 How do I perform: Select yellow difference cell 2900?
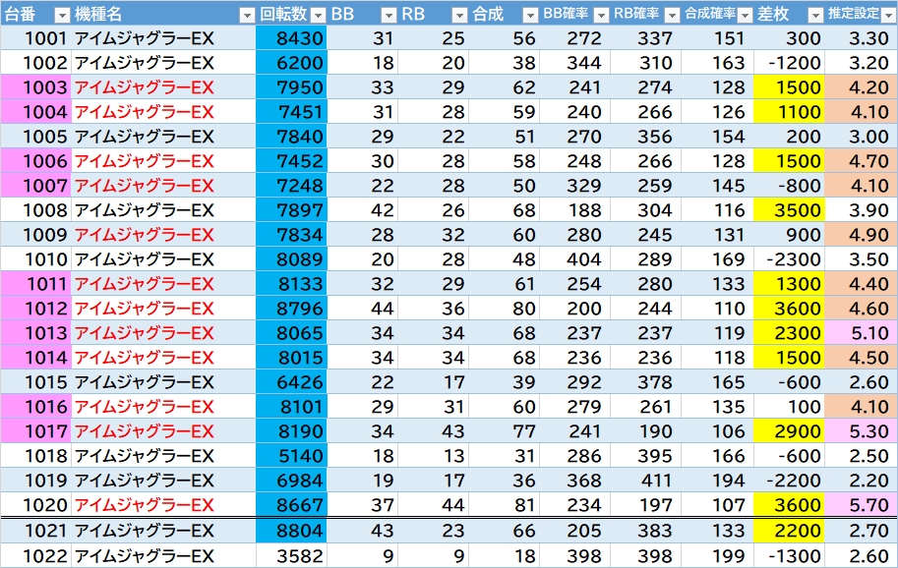(x=789, y=431)
